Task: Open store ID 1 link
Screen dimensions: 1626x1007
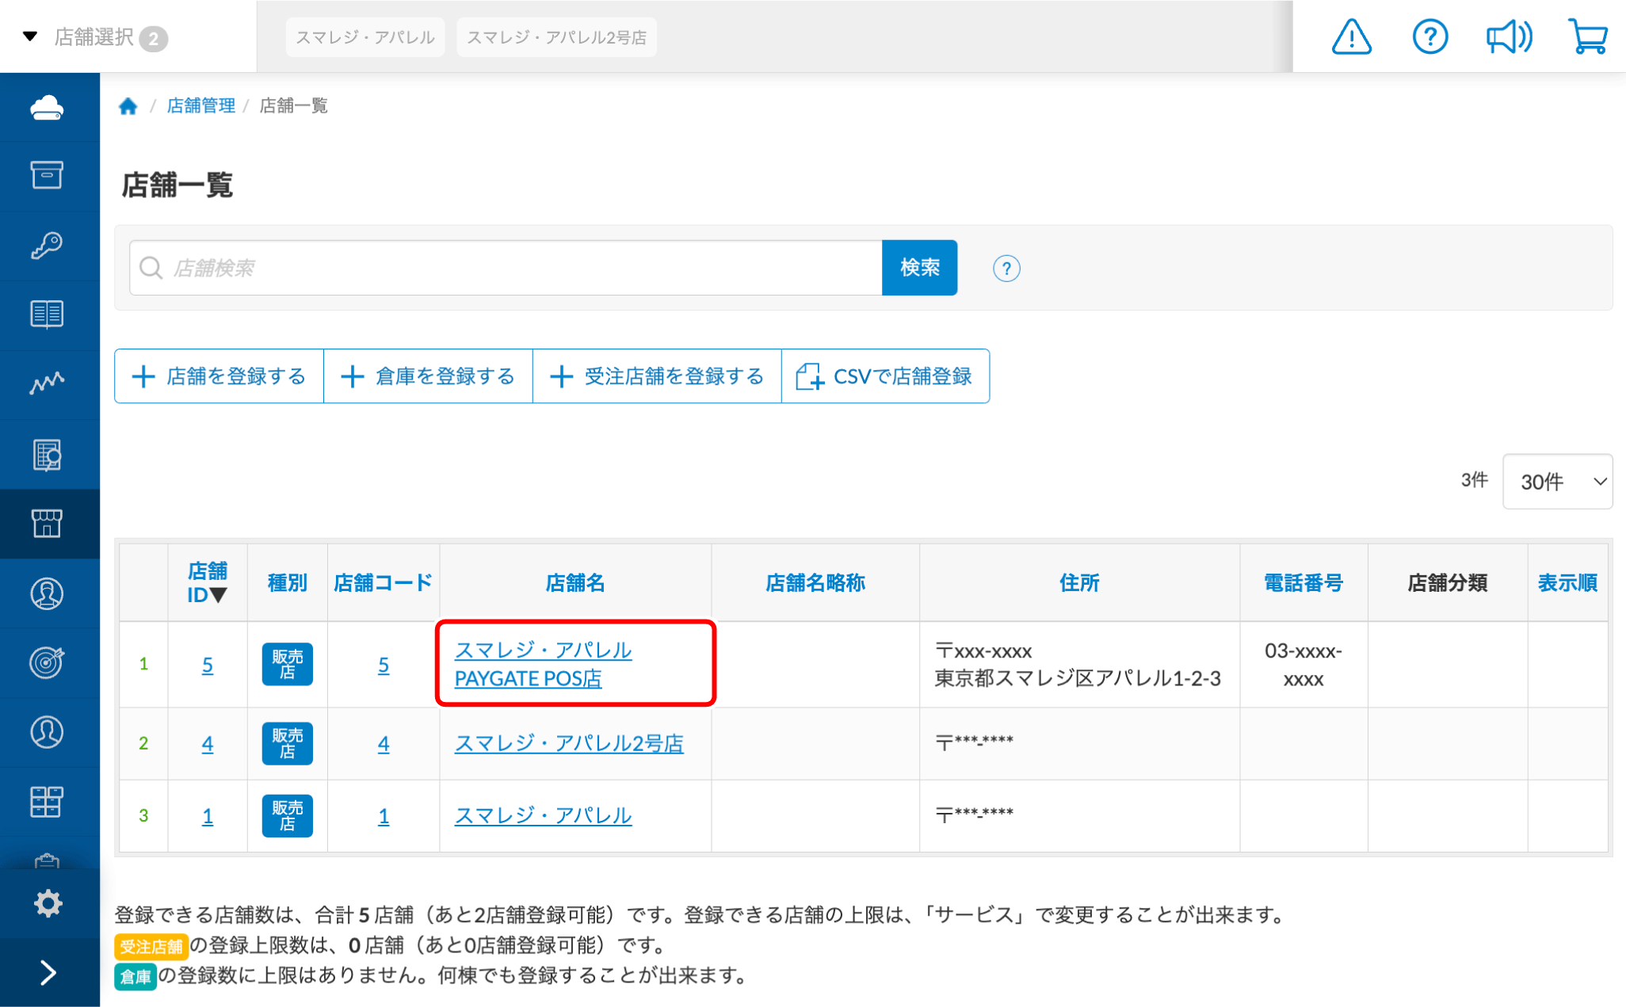Action: tap(208, 816)
